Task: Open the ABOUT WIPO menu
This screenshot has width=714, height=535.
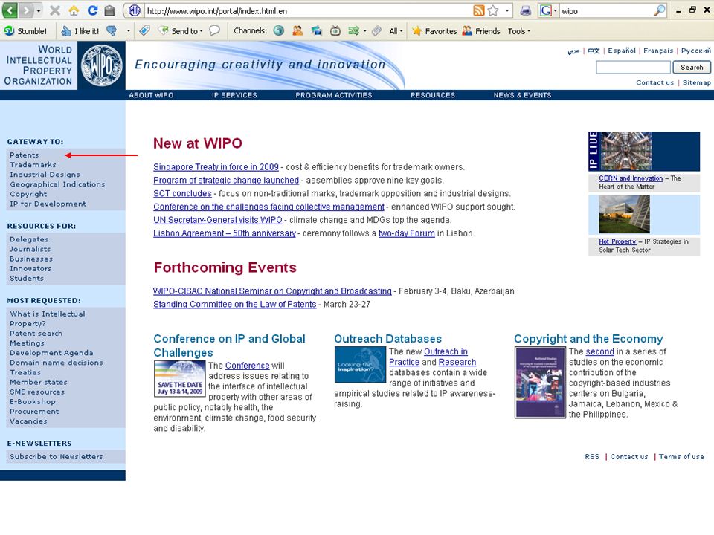Action: pyautogui.click(x=151, y=95)
